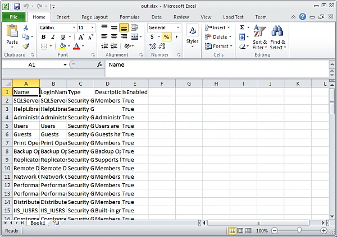Expand the Name Box dropdown arrow
The image size is (337, 237).
65,64
